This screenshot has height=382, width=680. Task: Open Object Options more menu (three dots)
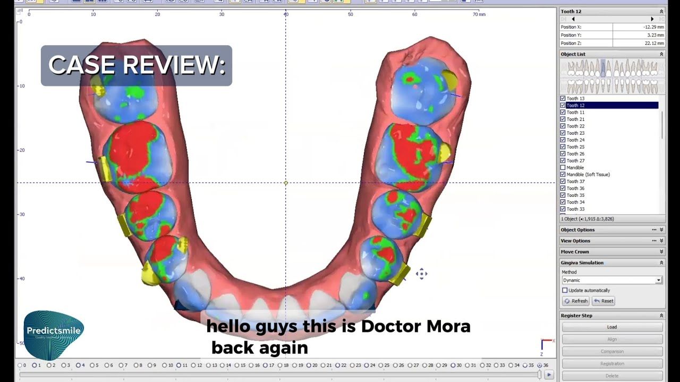pyautogui.click(x=654, y=230)
